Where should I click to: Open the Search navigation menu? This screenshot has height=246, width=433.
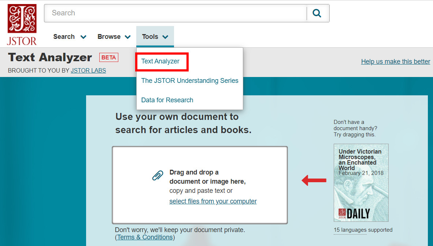[x=70, y=37]
